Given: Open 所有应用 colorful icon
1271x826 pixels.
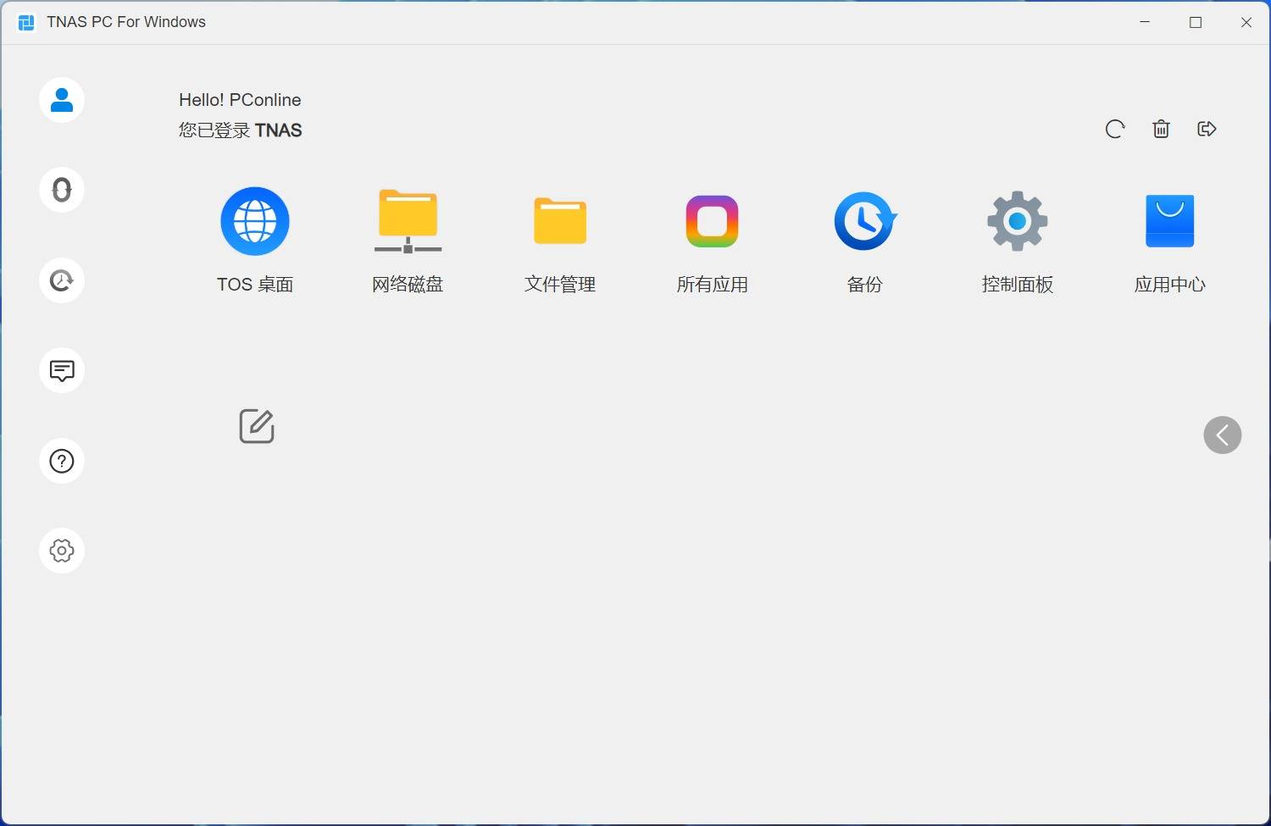Looking at the screenshot, I should pos(712,221).
